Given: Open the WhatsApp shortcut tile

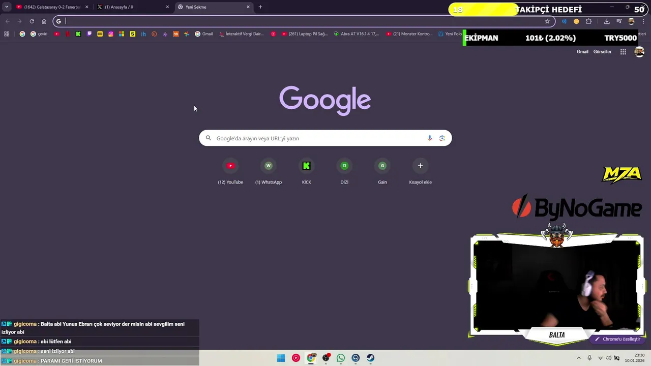Looking at the screenshot, I should tap(269, 172).
